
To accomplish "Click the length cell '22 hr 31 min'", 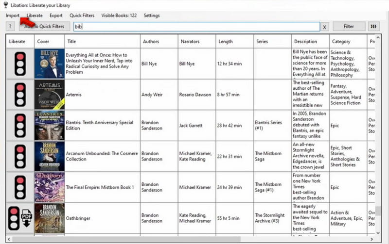I will tap(235, 156).
